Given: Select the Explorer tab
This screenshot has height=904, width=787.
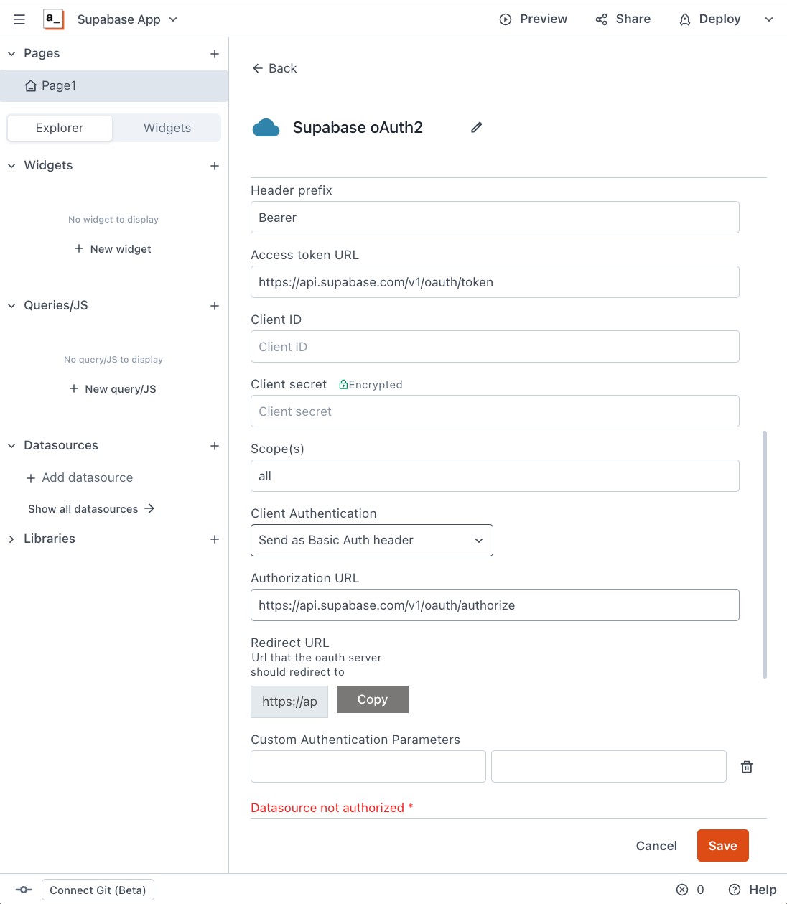Looking at the screenshot, I should (x=59, y=127).
